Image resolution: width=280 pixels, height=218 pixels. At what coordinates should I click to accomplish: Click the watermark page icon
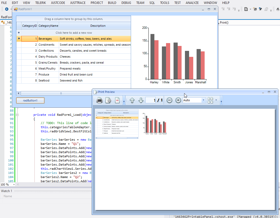[x=117, y=100]
